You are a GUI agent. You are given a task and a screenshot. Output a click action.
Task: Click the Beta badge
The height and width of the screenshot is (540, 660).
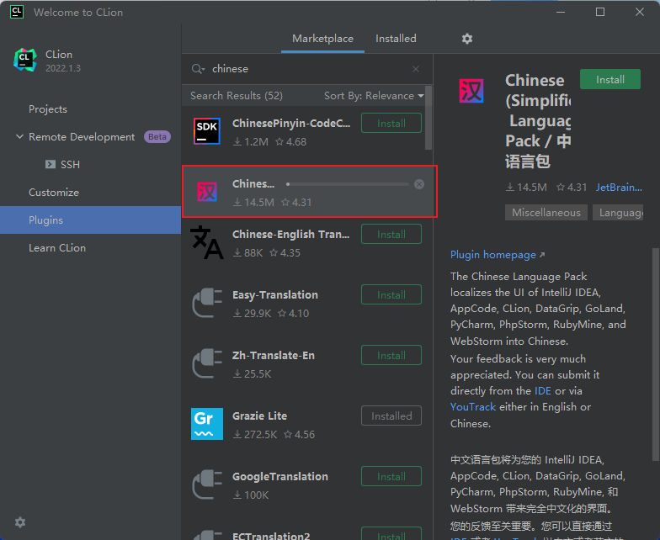[x=157, y=136]
